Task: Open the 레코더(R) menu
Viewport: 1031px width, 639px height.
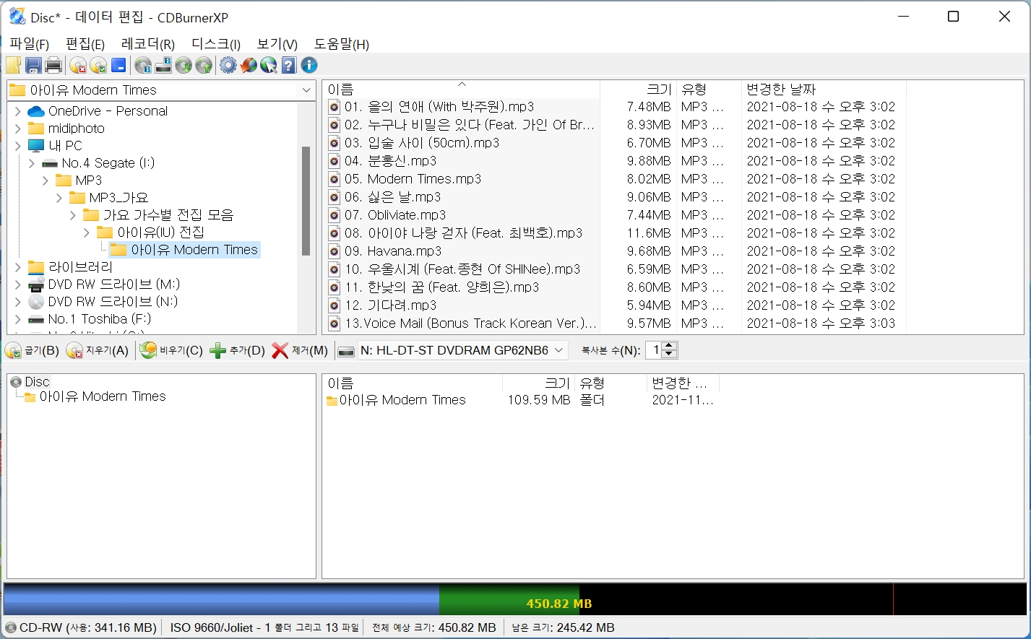Action: 148,44
